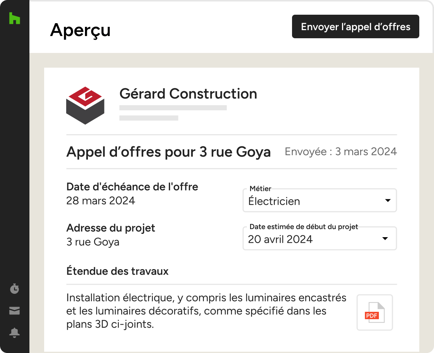The height and width of the screenshot is (353, 434).
Task: Select the 20 avril 2024 date field
Action: tap(320, 239)
